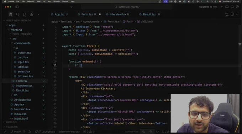Image resolution: width=242 pixels, height=134 pixels.
Task: Click the Ln 11 cursor position status
Action: click(x=163, y=132)
